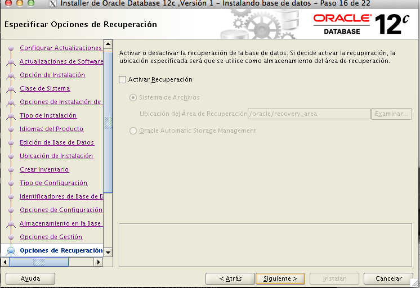The width and height of the screenshot is (420, 288).
Task: Click step node icon beside Opción de Instalación
Action: [11, 76]
